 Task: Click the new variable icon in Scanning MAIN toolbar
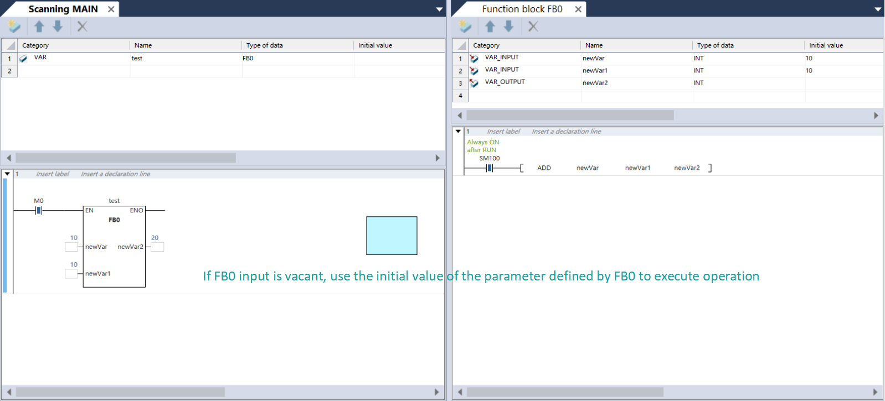[x=14, y=26]
